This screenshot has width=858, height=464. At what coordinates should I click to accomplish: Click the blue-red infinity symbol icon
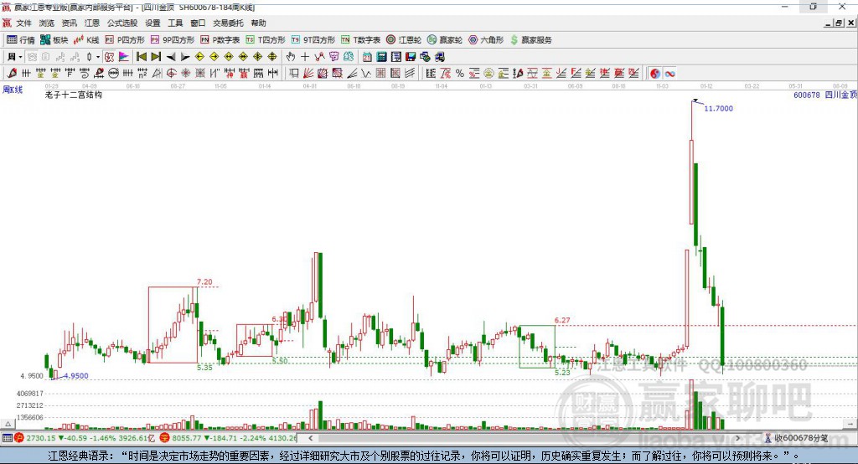point(669,74)
